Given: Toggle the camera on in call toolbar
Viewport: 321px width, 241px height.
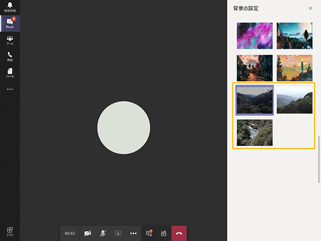Looking at the screenshot, I should tap(88, 234).
